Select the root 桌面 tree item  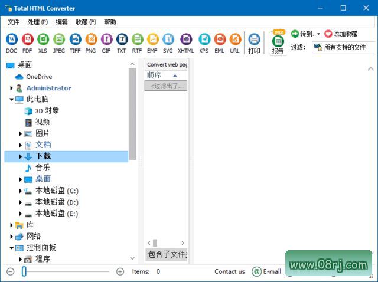19,65
